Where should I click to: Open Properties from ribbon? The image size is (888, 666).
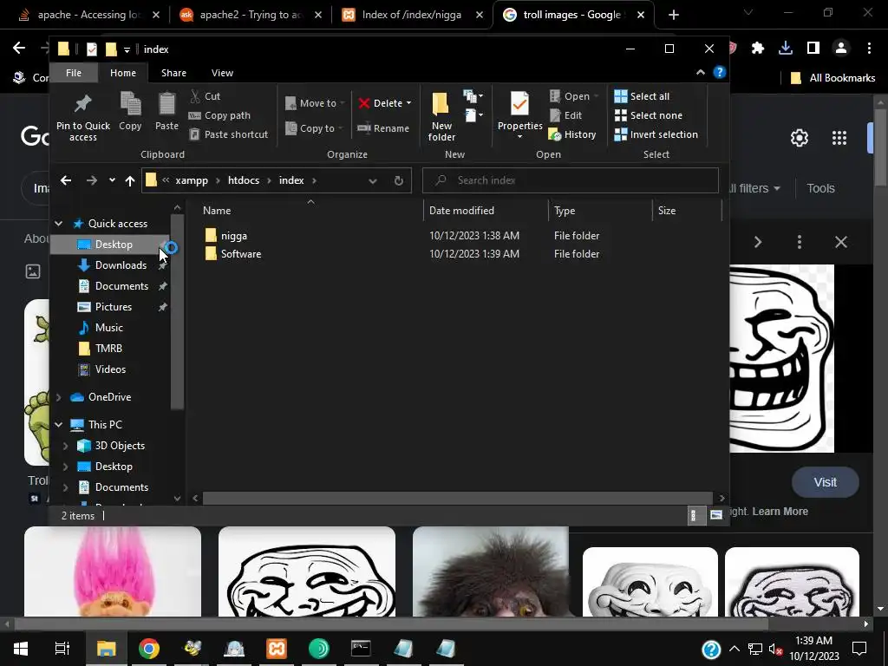coord(520,114)
